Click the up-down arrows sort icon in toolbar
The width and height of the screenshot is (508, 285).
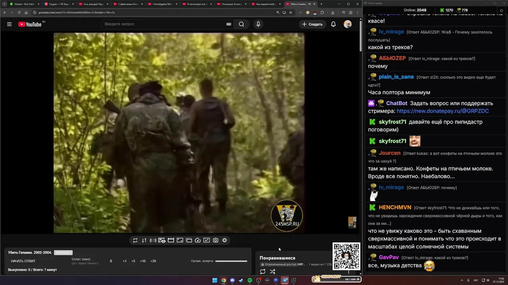pos(144,240)
